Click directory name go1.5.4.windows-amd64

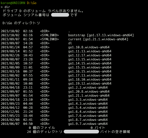[88, 108]
